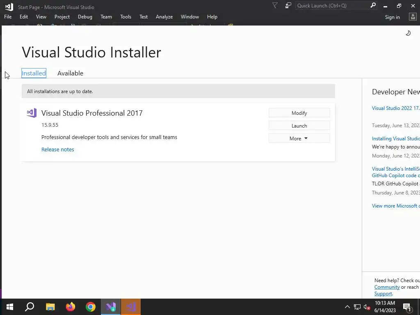Open the Help menu

[x=212, y=16]
